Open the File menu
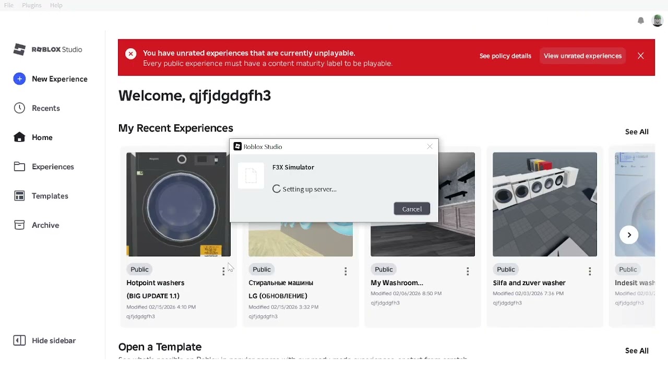Image resolution: width=668 pixels, height=376 pixels. pyautogui.click(x=9, y=5)
